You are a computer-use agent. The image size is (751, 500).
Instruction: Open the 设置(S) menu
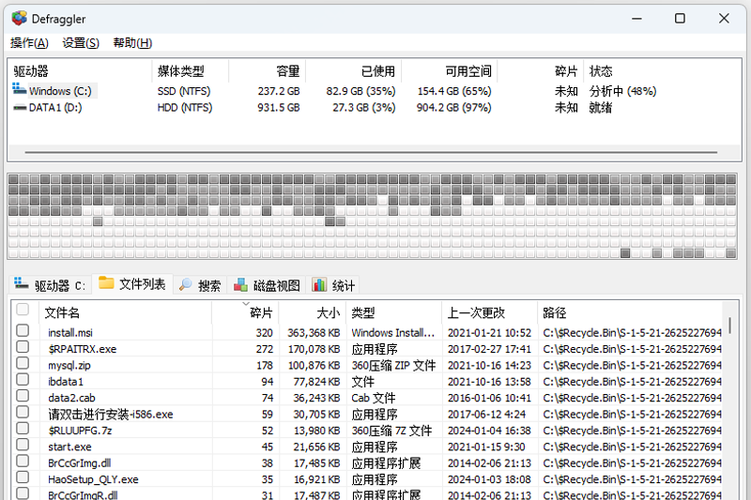[x=81, y=43]
